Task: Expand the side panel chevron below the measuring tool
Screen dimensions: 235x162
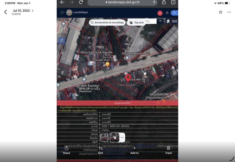Action: 62,48
